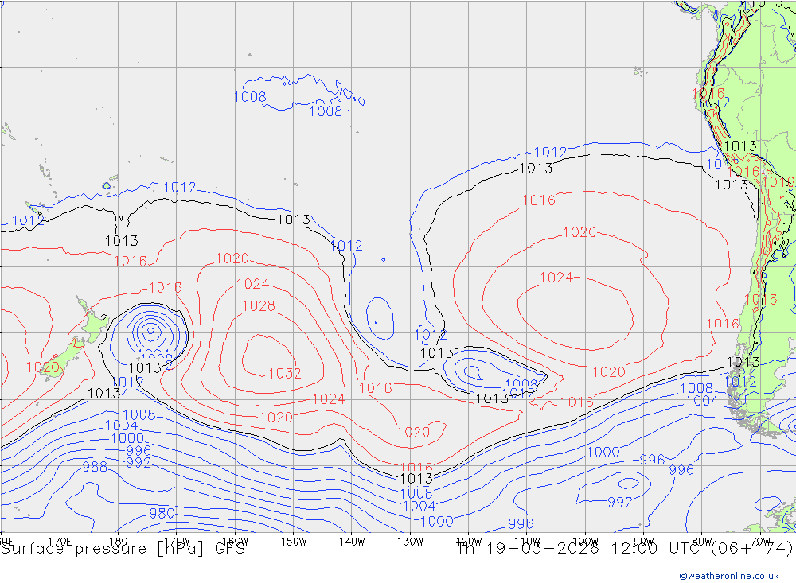Click the 1024 label directly above 1028
The height and width of the screenshot is (583, 796).
252,284
